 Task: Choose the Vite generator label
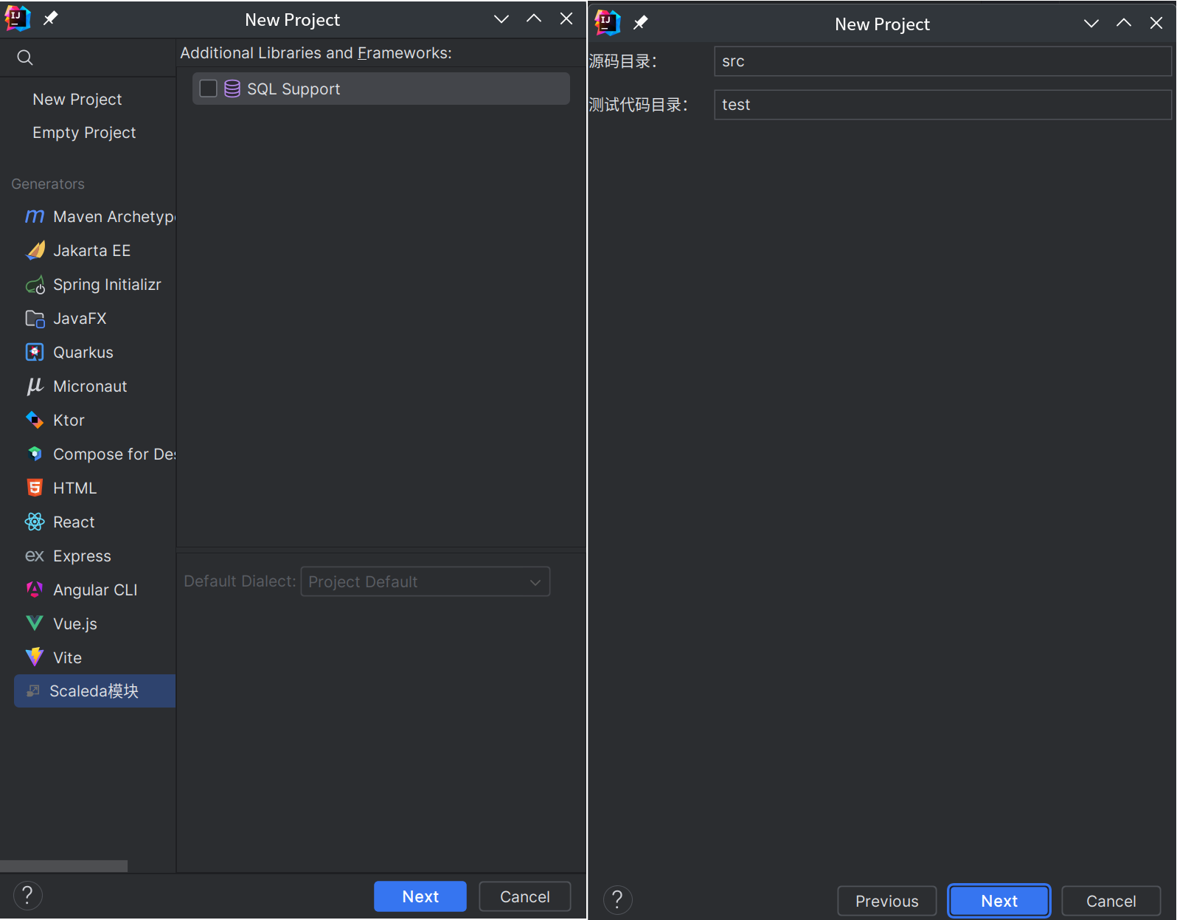(67, 657)
